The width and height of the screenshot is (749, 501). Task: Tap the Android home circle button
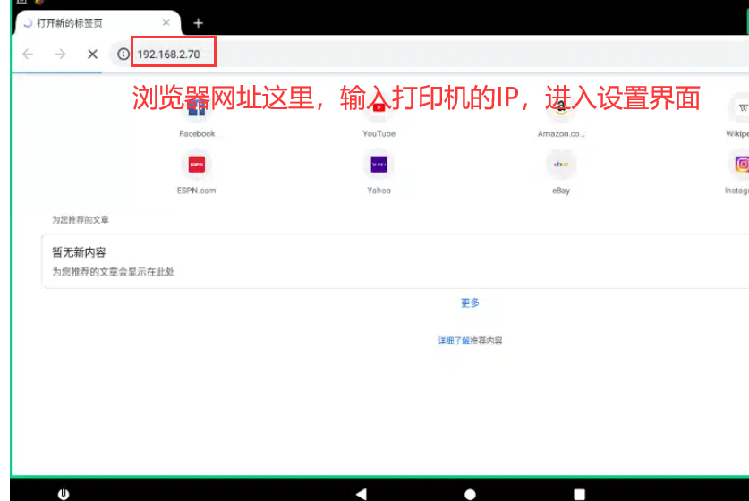click(x=470, y=494)
